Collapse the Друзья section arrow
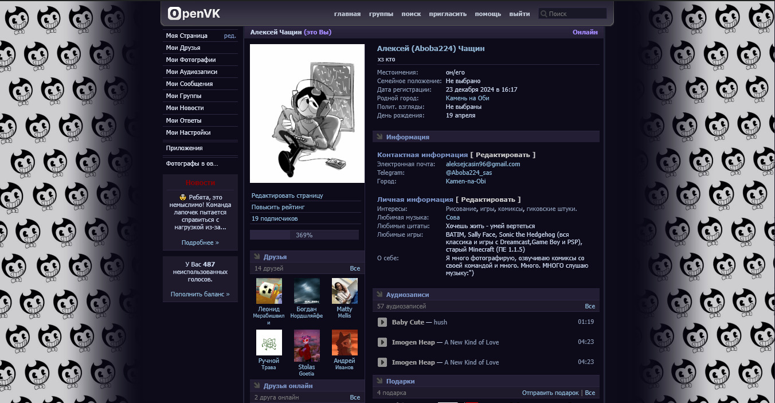This screenshot has height=403, width=775. coord(257,257)
